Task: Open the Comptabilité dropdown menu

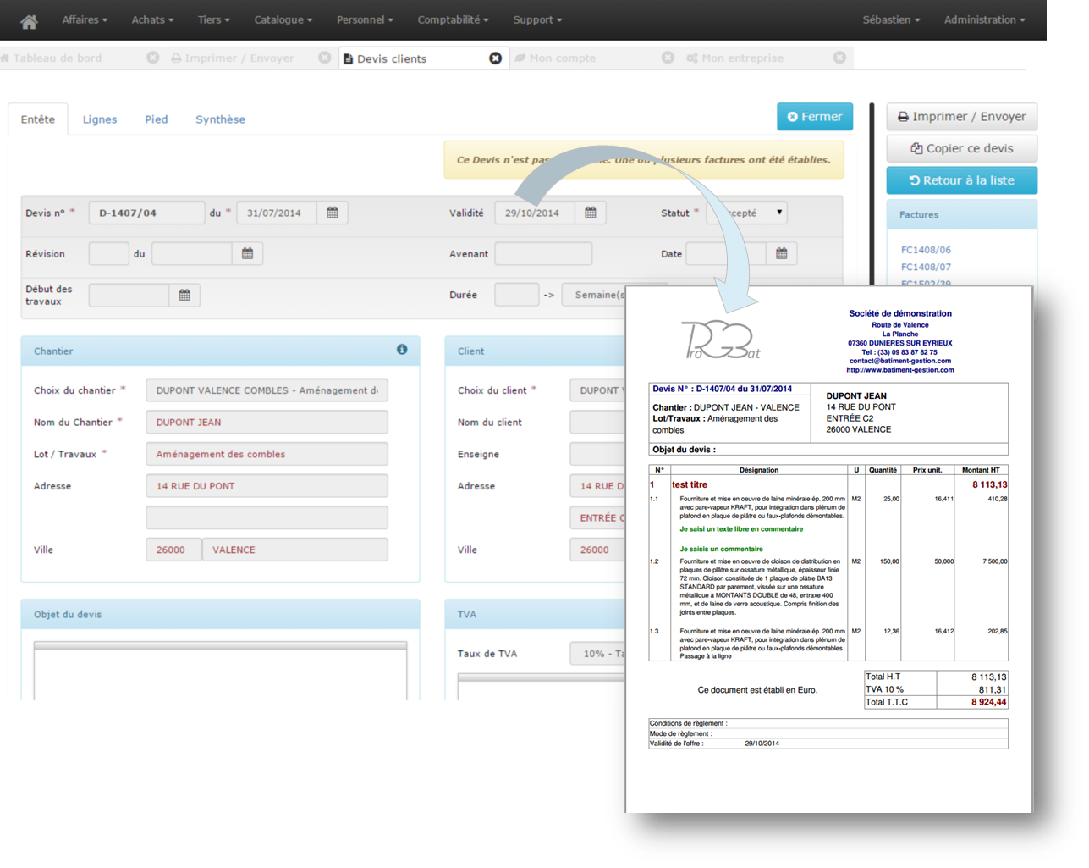Action: click(453, 19)
